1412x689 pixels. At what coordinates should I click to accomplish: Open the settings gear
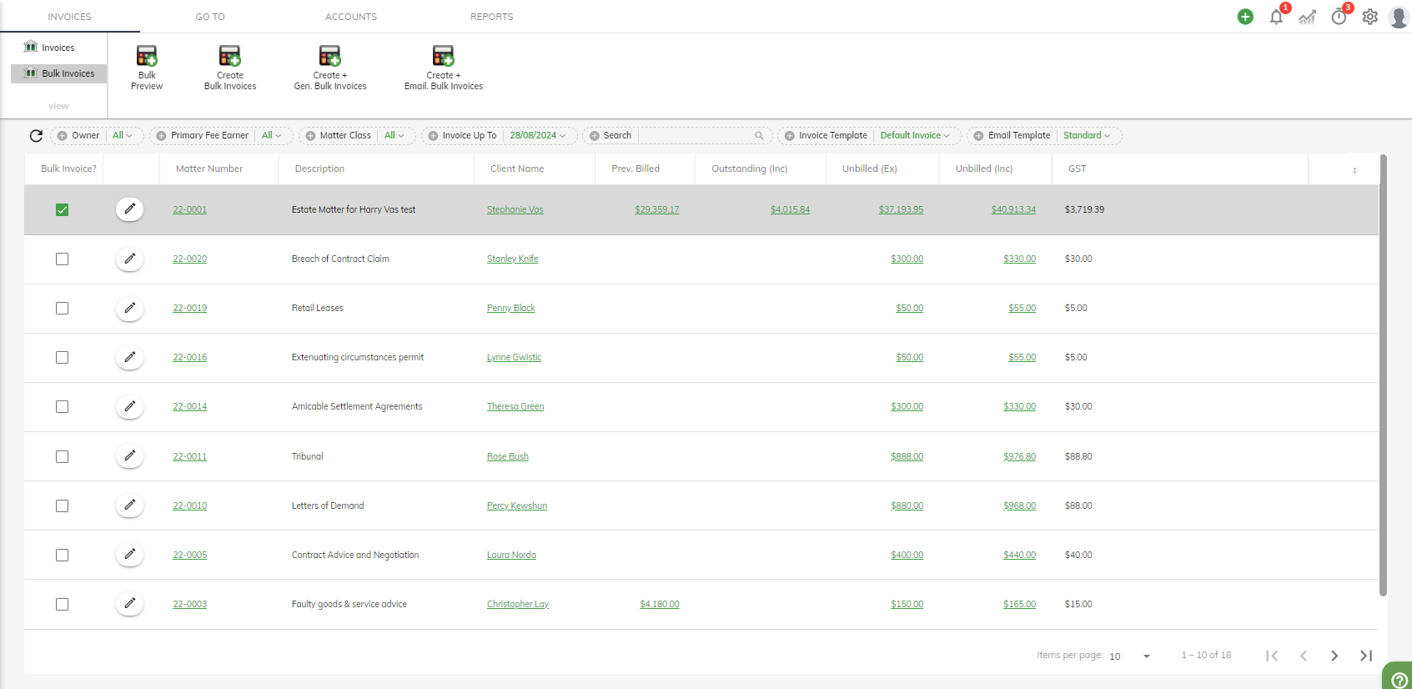point(1369,17)
